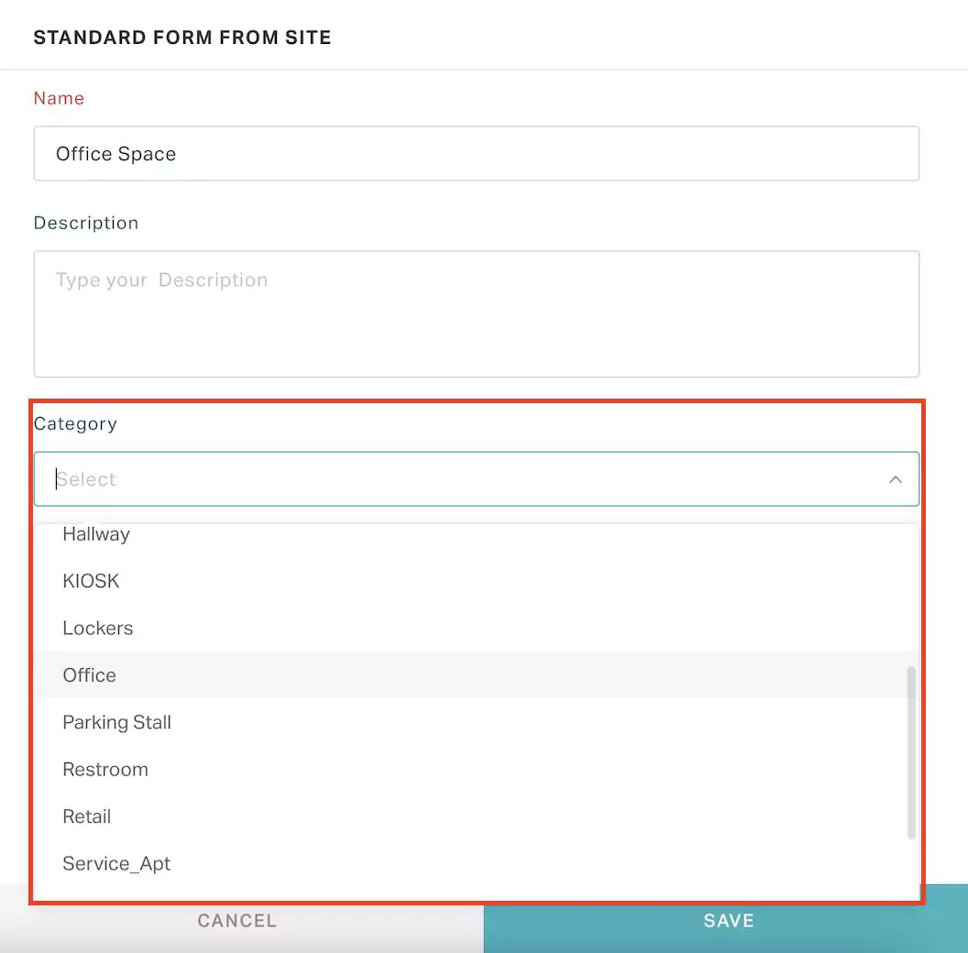This screenshot has width=968, height=953.
Task: Select Parking Stall category
Action: coord(116,722)
